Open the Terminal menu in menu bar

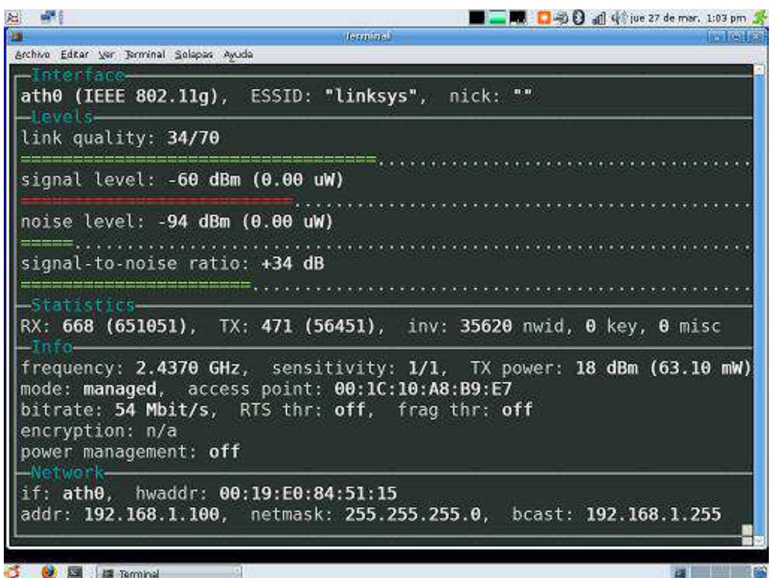point(145,54)
